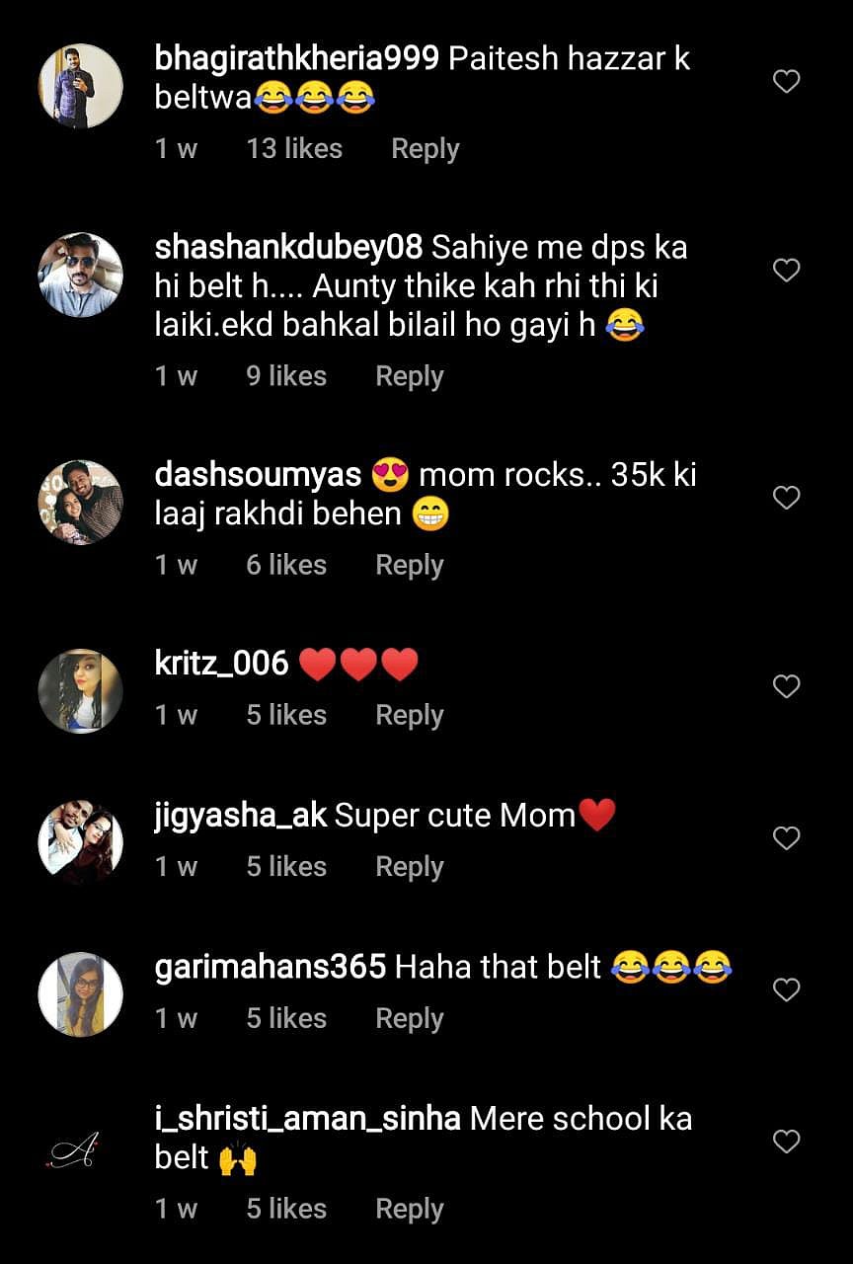Tap garimahans365's avatar
853x1264 pixels.
click(80, 994)
